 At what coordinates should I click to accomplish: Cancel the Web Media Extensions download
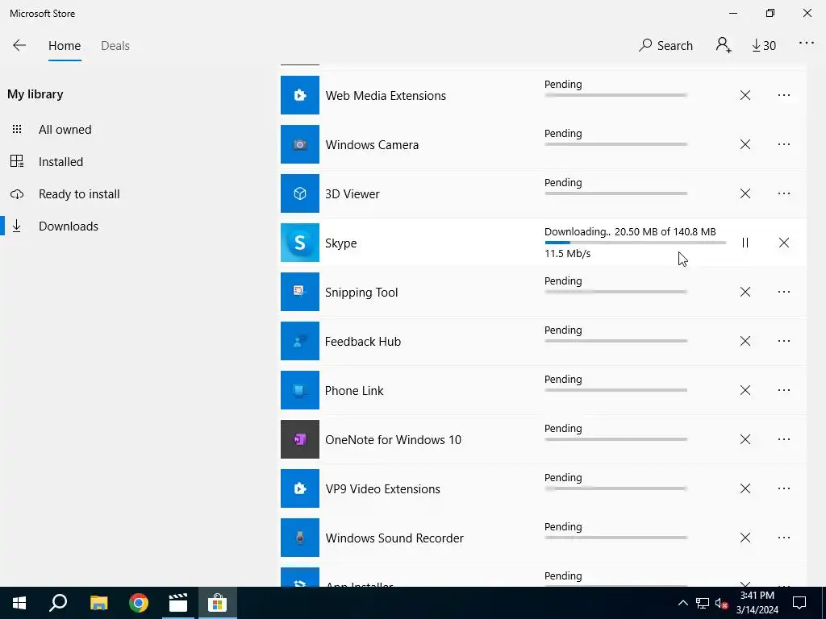click(745, 95)
